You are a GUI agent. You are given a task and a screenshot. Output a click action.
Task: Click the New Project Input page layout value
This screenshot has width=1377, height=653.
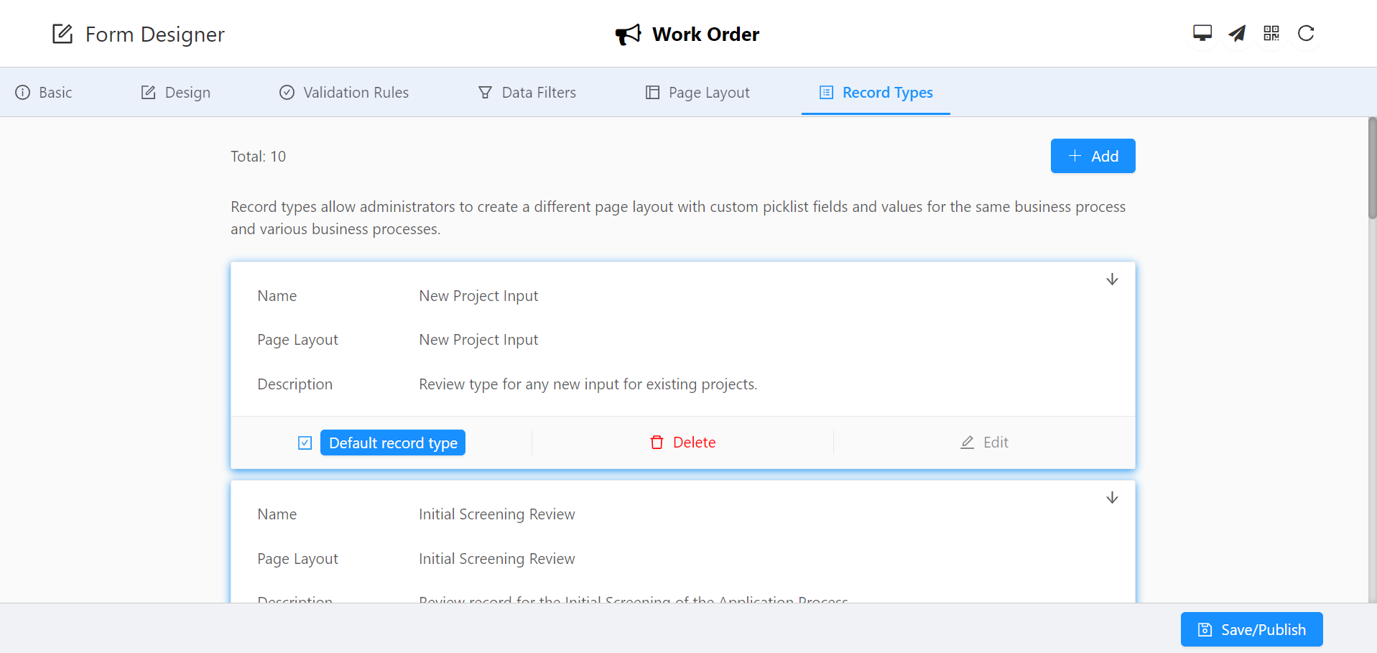(478, 340)
